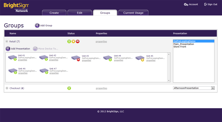Open the Current Usage tab
This screenshot has height=122, width=222.
133,13
